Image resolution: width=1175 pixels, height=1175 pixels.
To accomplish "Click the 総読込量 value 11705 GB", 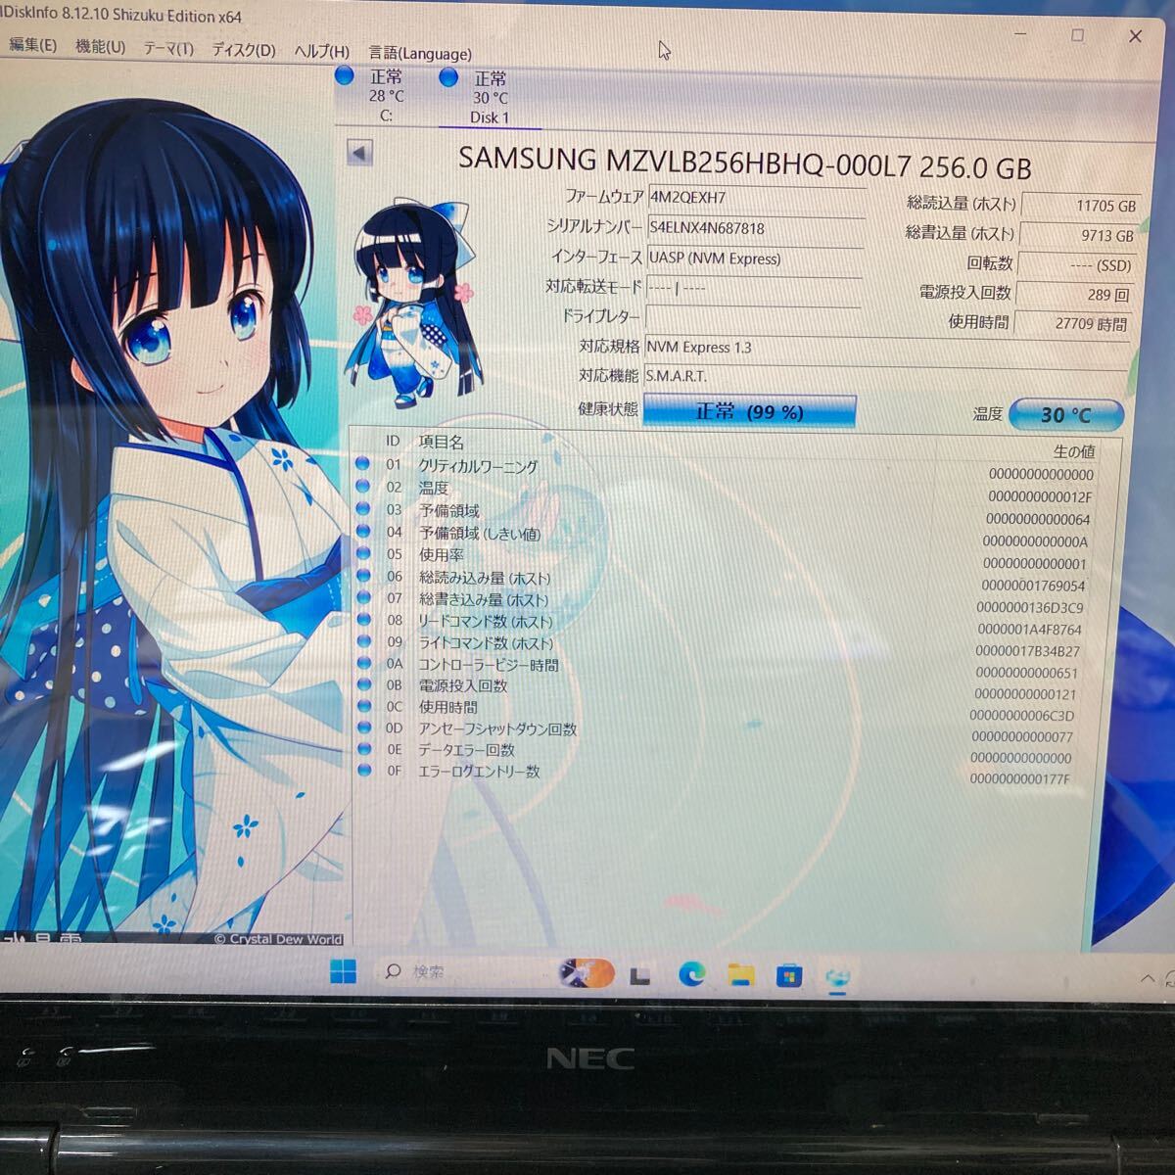I will point(1080,206).
